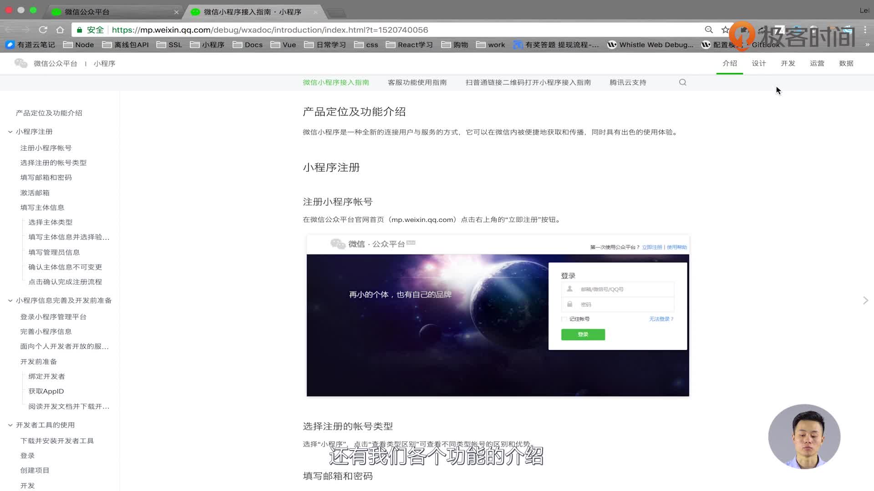Click the browser reload icon
This screenshot has height=491, width=874.
click(x=43, y=30)
